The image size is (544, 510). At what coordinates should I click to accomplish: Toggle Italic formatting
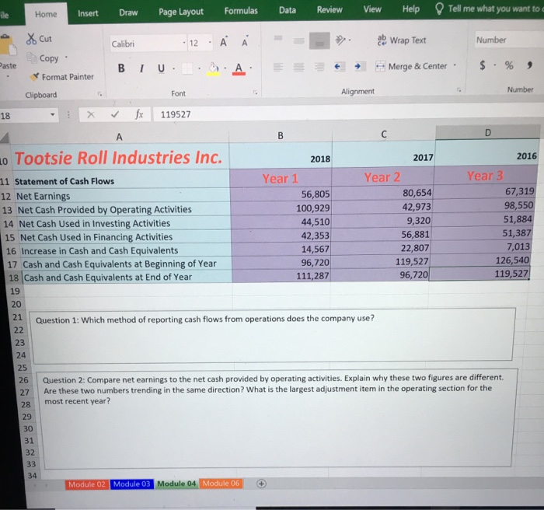(x=141, y=68)
